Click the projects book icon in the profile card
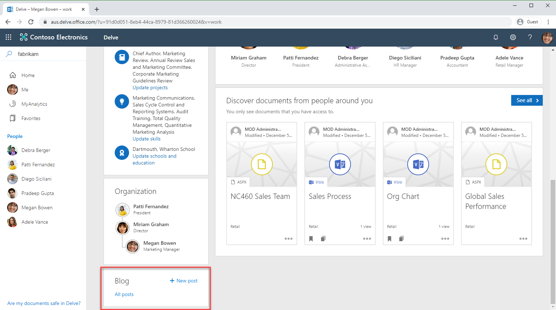This screenshot has height=310, width=556. point(122,57)
